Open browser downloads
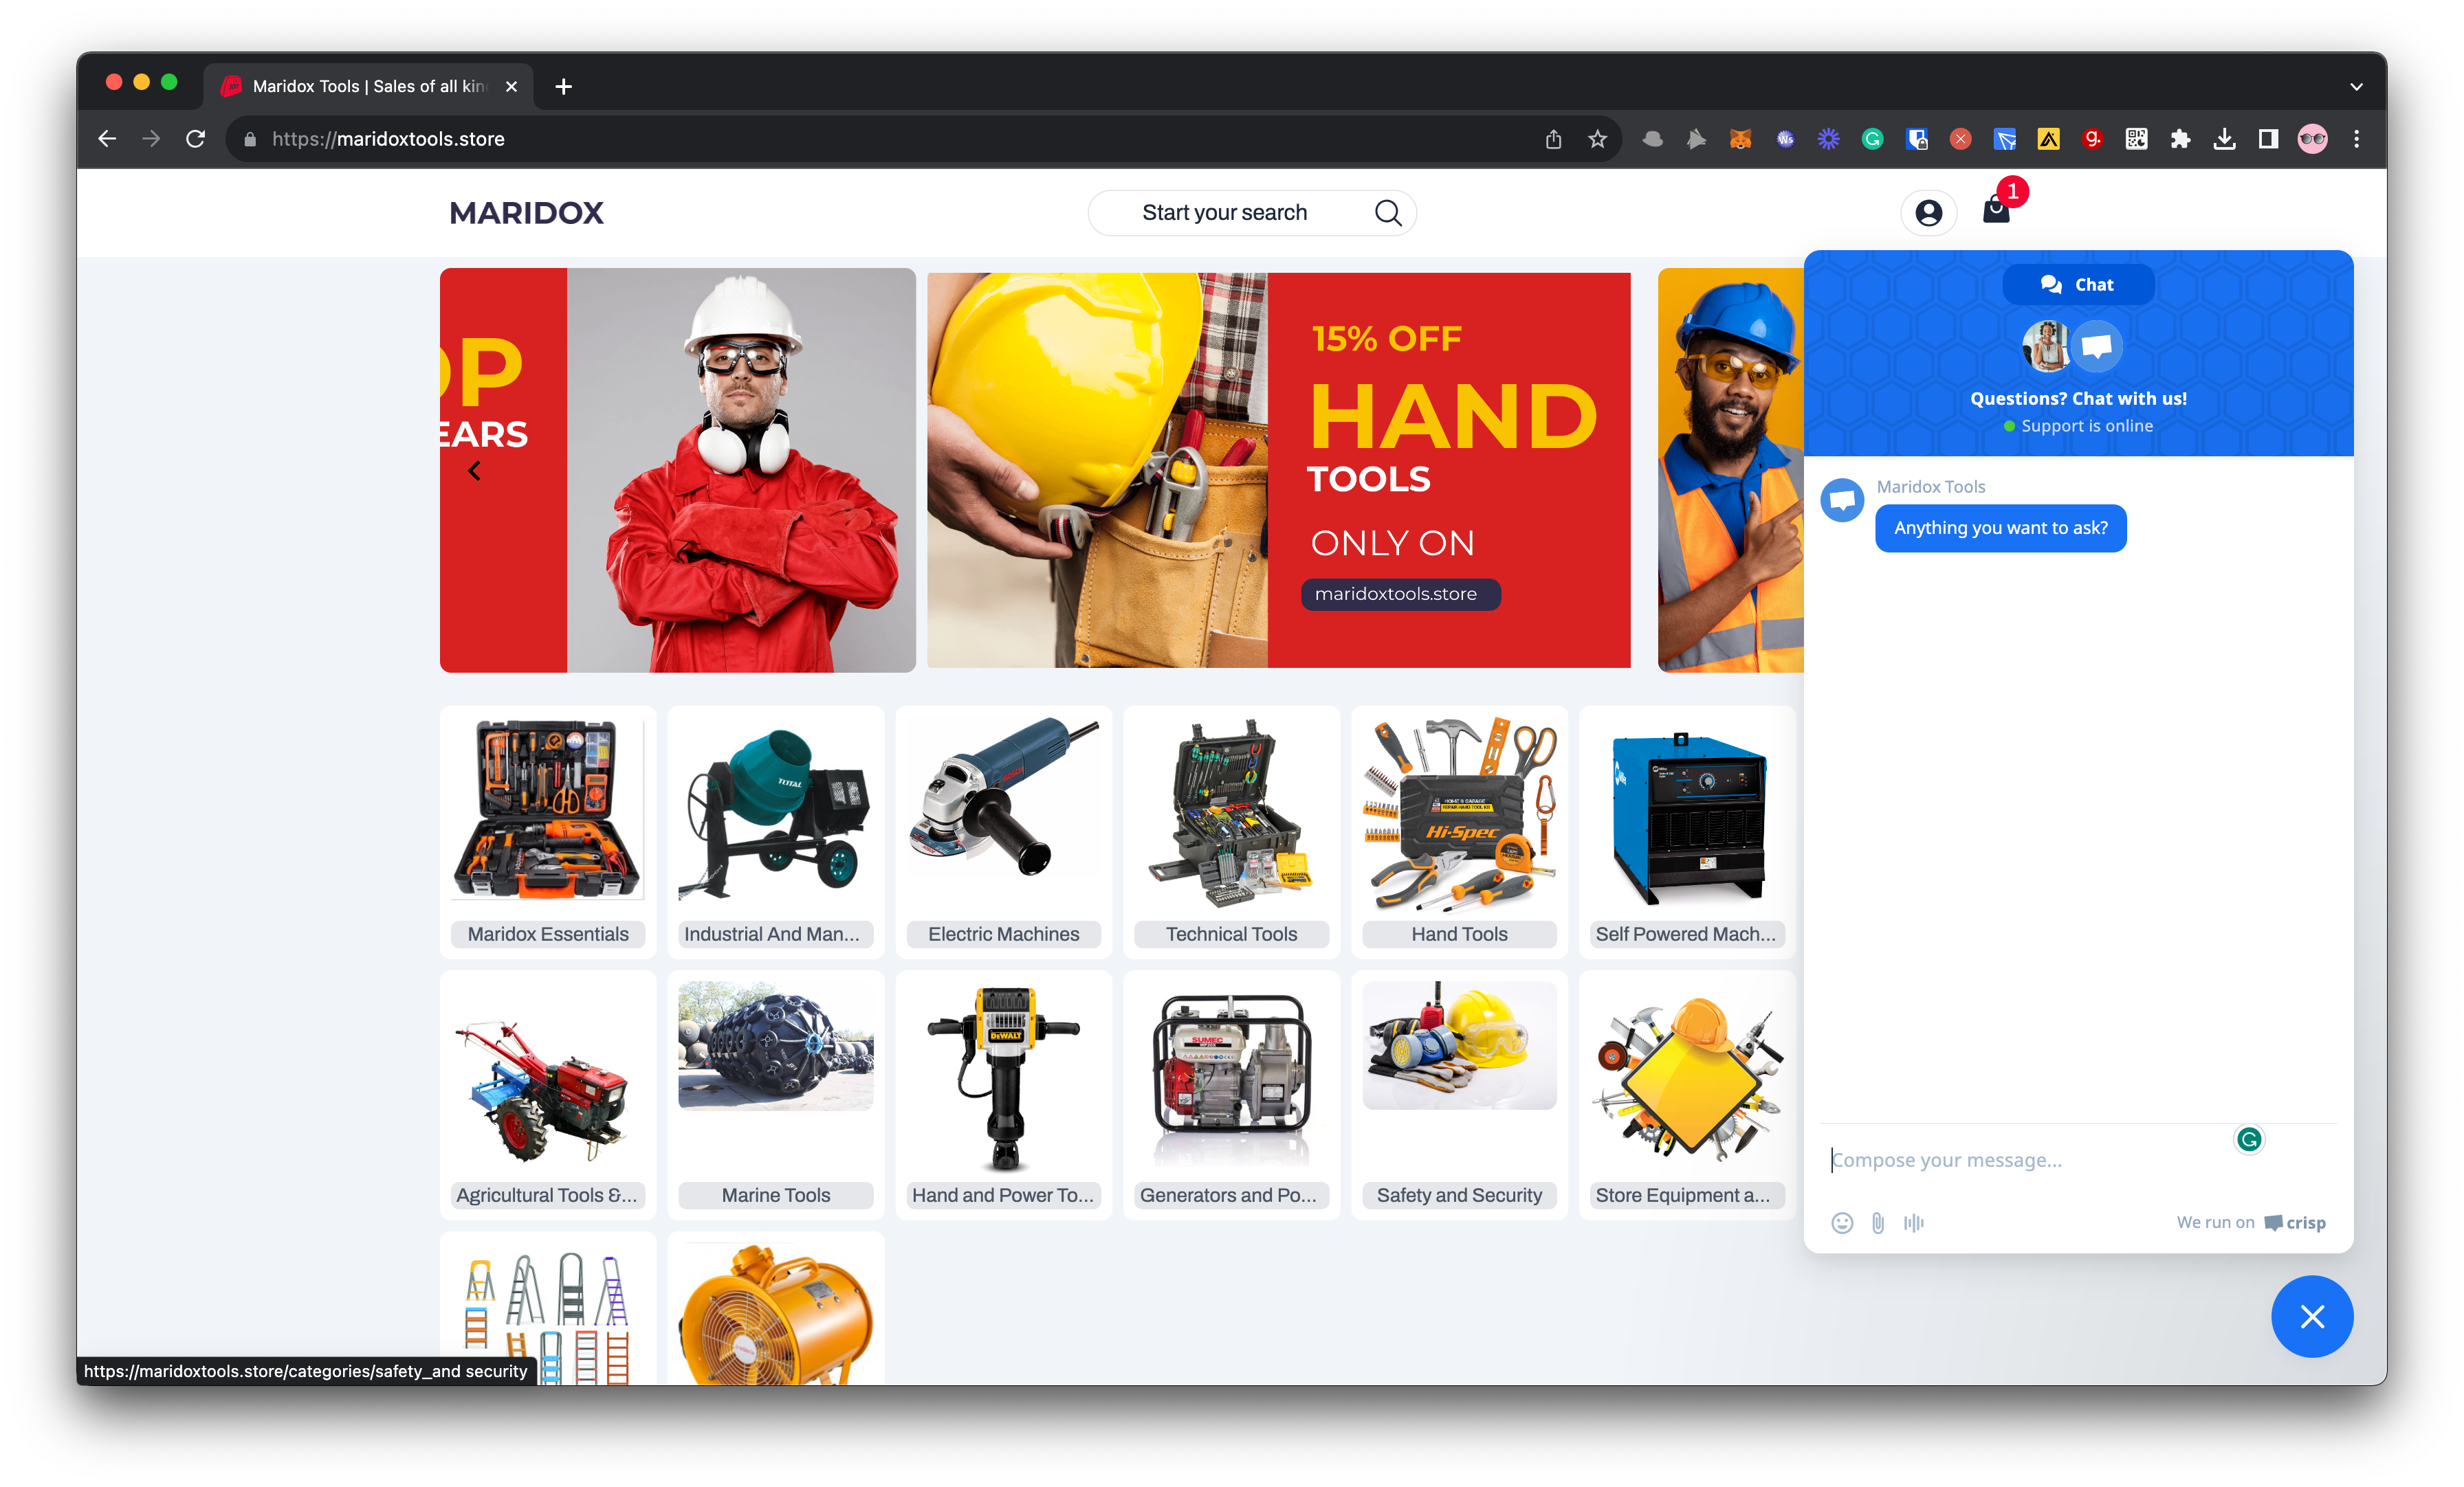The width and height of the screenshot is (2464, 1487). pyautogui.click(x=2224, y=139)
